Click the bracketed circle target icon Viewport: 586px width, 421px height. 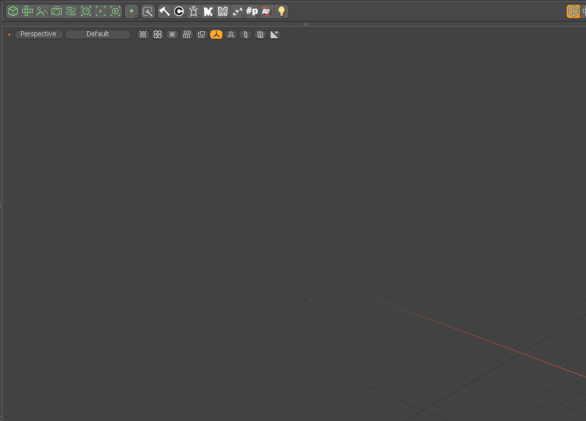point(86,11)
